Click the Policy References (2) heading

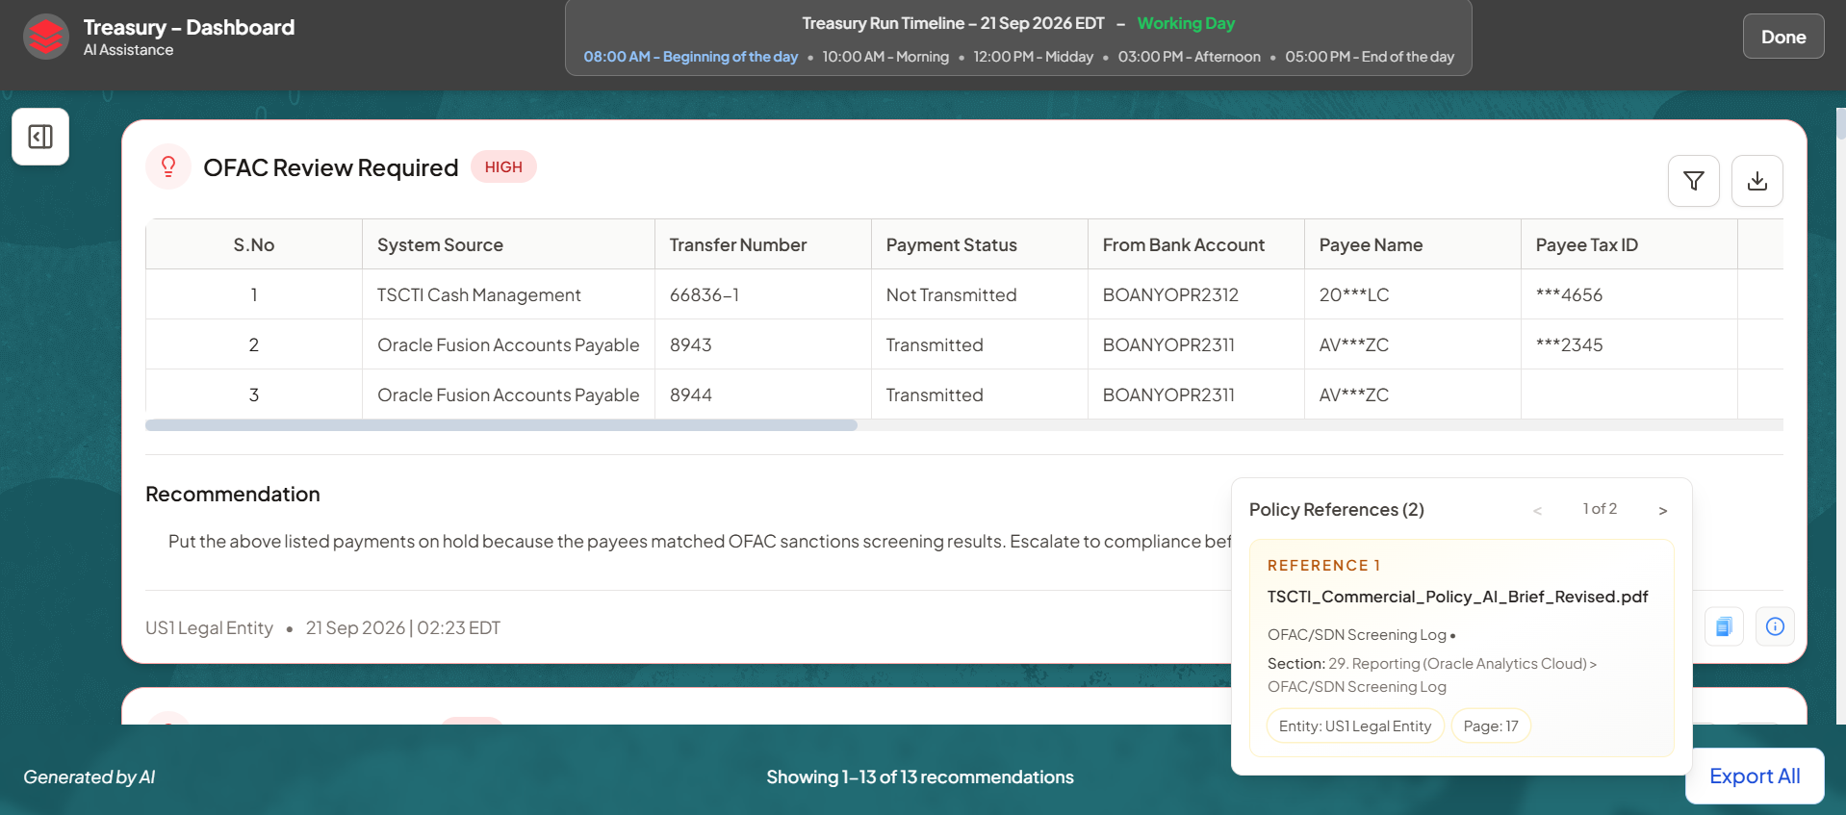[x=1337, y=509]
